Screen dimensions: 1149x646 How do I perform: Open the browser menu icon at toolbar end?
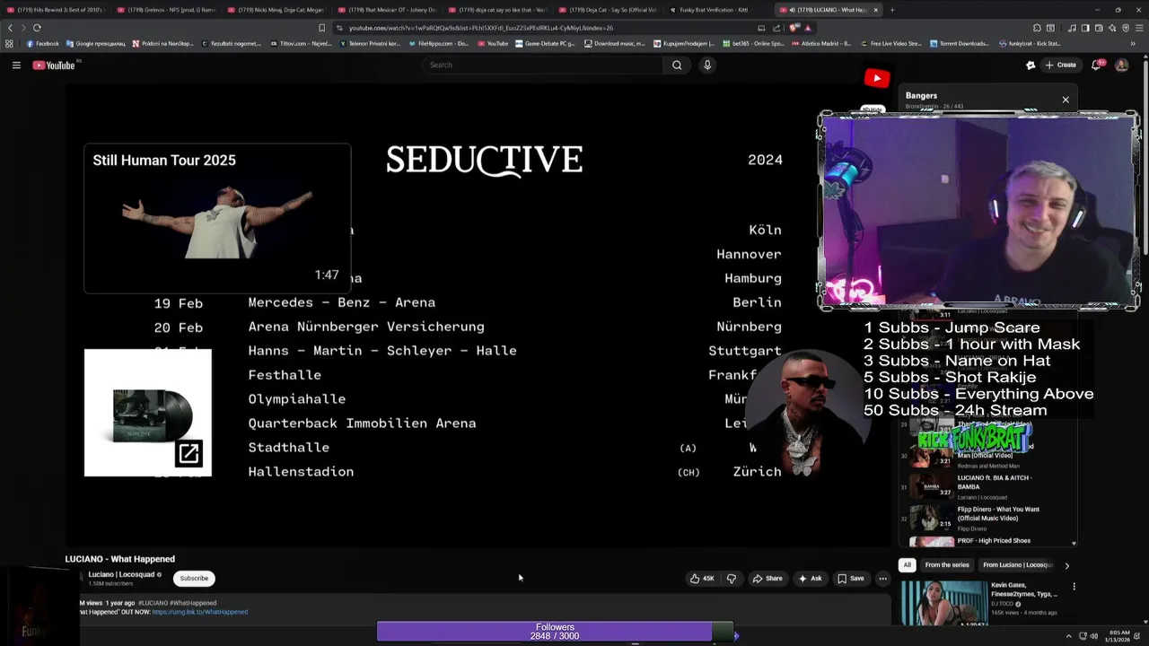pyautogui.click(x=1140, y=28)
